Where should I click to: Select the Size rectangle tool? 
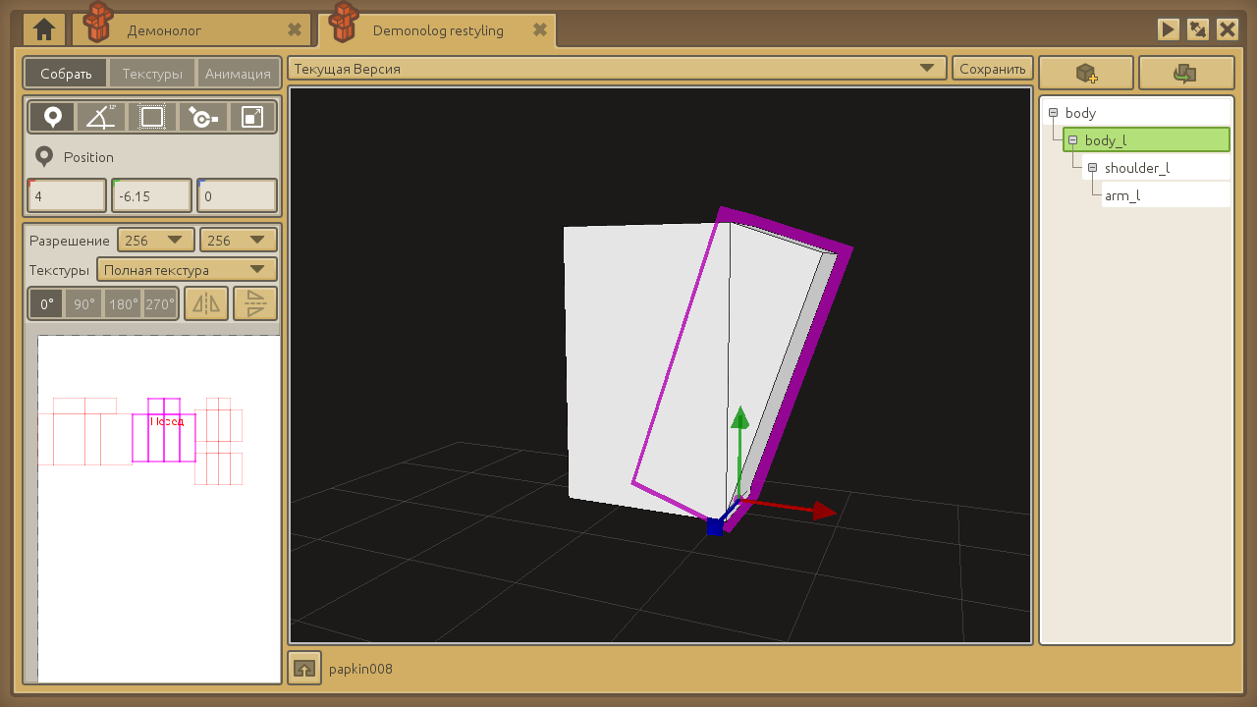click(152, 118)
